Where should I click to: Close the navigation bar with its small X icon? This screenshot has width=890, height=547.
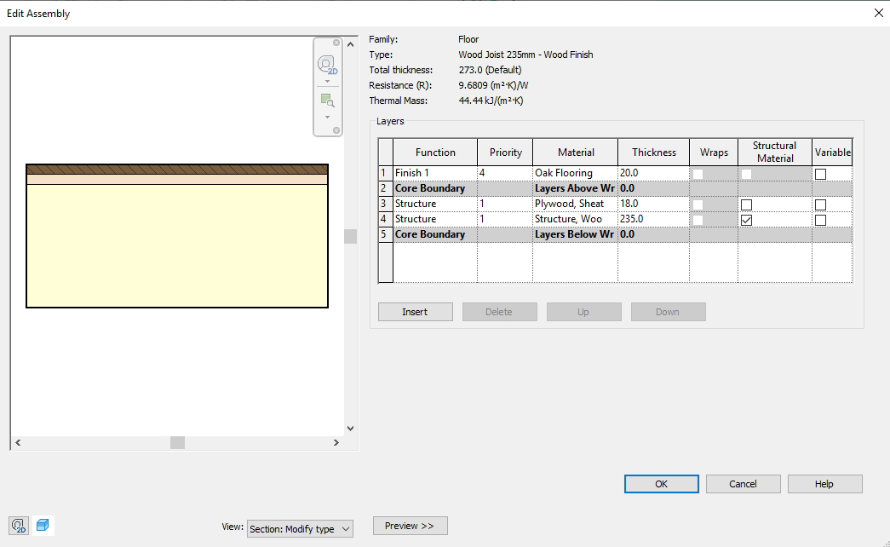336,43
